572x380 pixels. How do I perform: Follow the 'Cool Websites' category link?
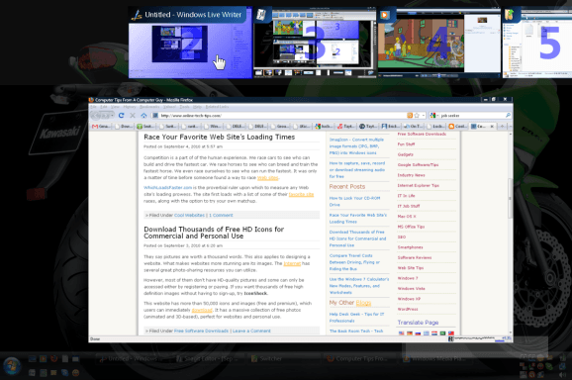pos(189,215)
